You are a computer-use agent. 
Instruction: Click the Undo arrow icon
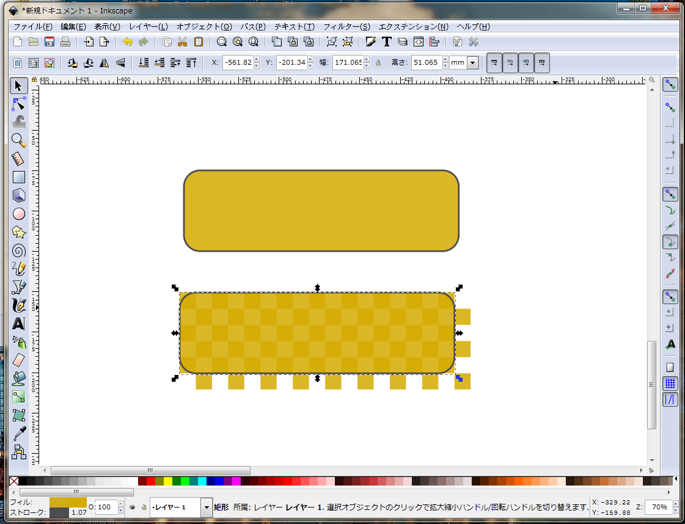pyautogui.click(x=127, y=42)
